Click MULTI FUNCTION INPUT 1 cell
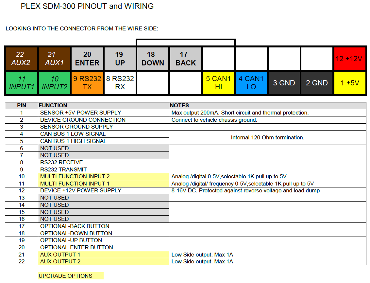 (x=104, y=184)
